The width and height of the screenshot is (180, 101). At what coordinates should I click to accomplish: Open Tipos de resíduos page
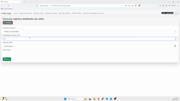point(64,13)
